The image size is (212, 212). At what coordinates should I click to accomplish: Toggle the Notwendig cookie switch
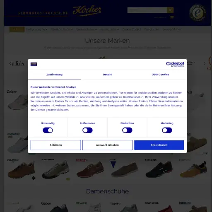pyautogui.click(x=48, y=130)
